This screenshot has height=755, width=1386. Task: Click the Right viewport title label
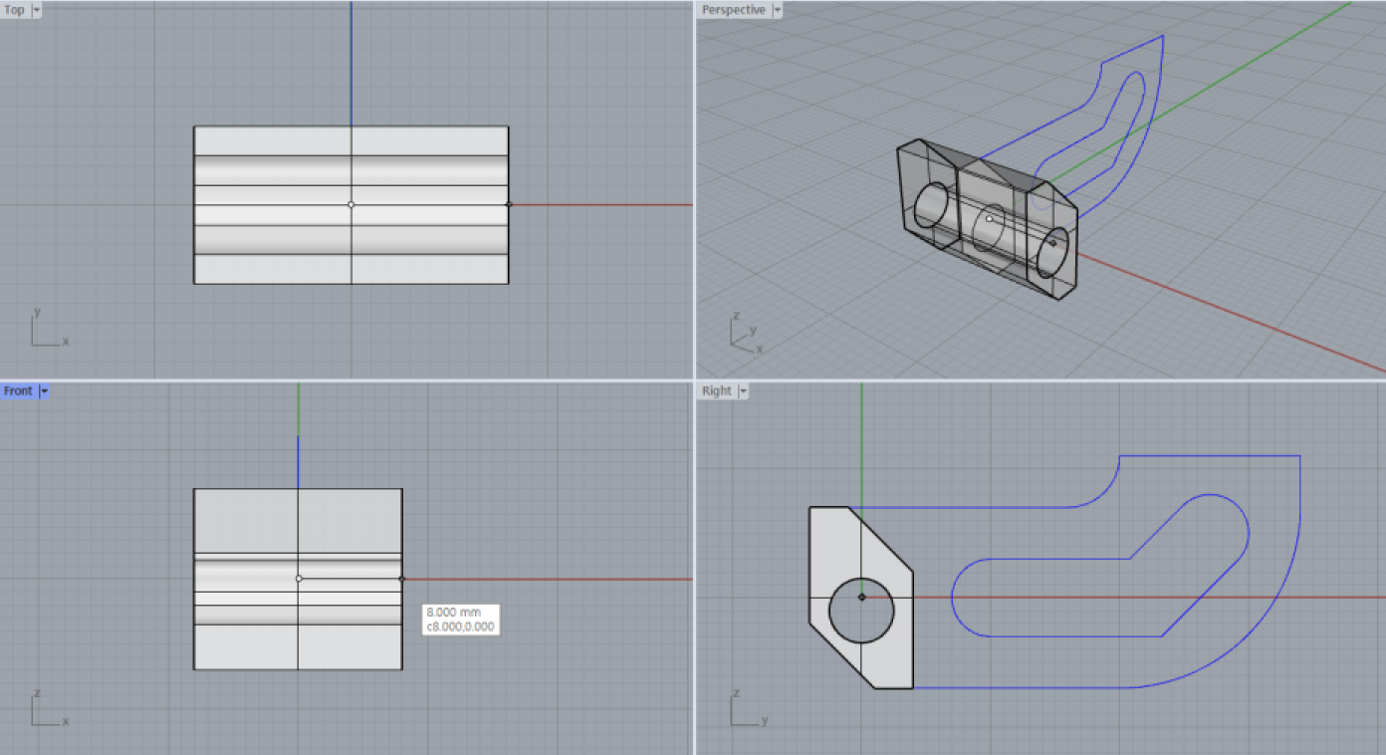pyautogui.click(x=716, y=391)
